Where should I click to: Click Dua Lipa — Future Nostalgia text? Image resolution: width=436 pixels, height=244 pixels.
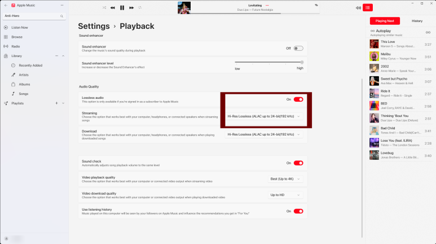(255, 10)
